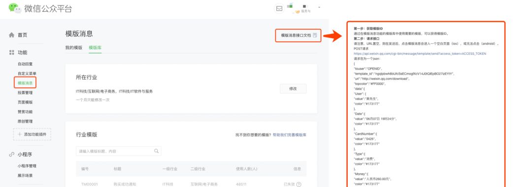Click the 小程序 section heading

[x=25, y=154]
